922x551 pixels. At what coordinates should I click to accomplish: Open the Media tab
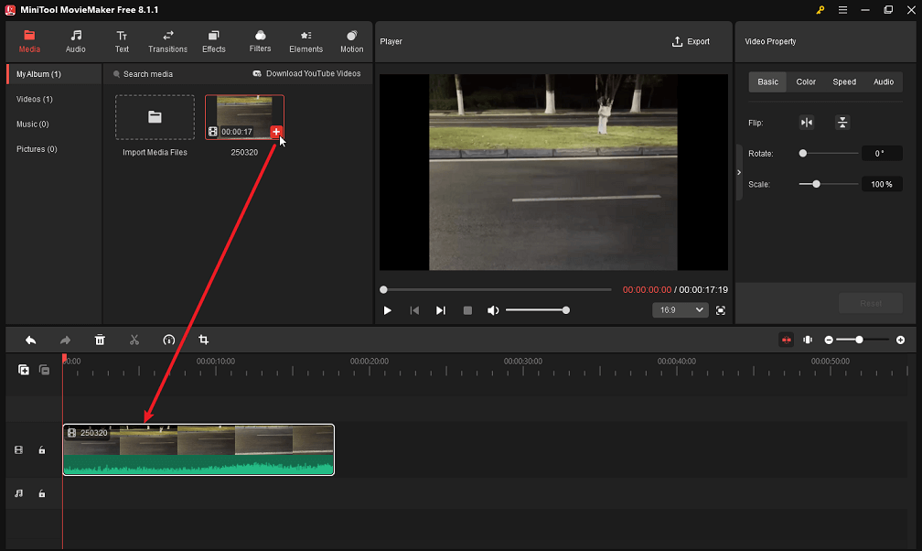[29, 41]
